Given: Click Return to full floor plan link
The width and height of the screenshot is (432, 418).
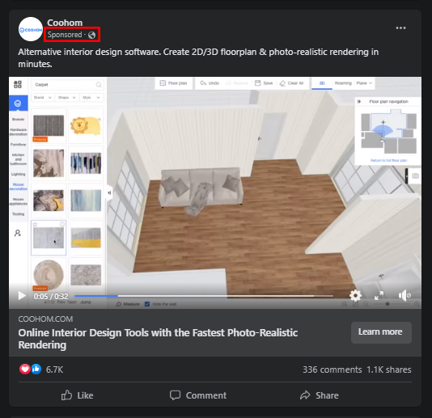Looking at the screenshot, I should click(388, 160).
